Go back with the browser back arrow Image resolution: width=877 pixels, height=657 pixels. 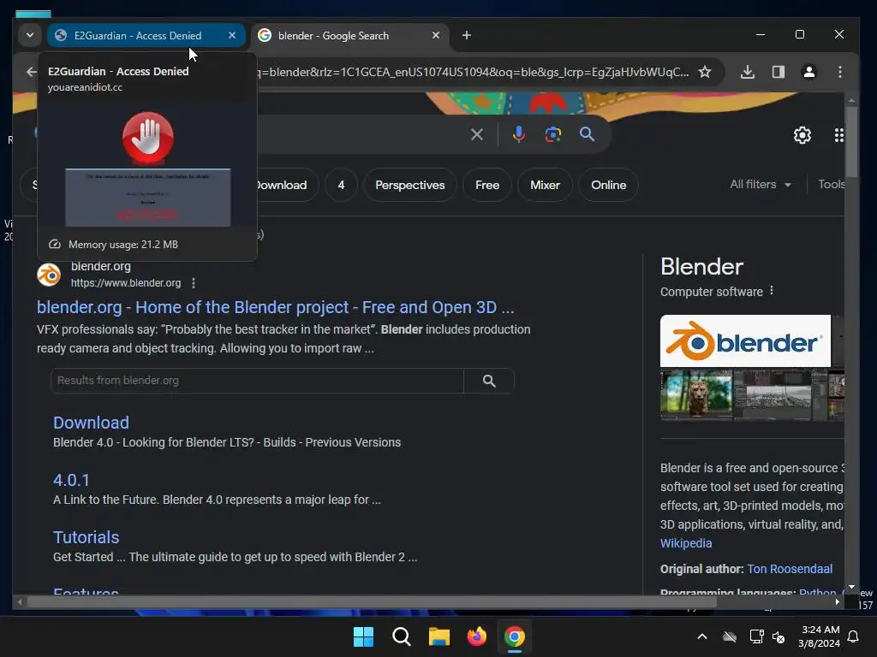click(32, 72)
